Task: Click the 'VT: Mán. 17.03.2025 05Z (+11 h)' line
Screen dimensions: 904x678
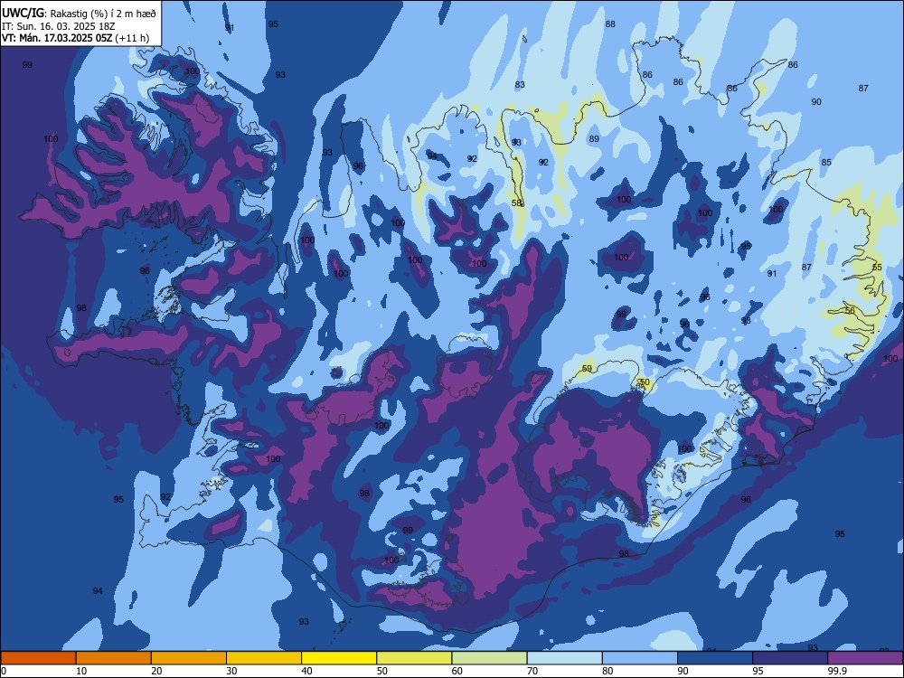Action: (75, 38)
